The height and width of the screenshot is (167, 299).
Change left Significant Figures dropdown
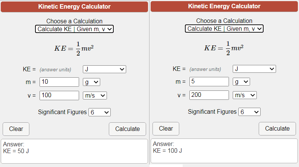tap(99, 112)
